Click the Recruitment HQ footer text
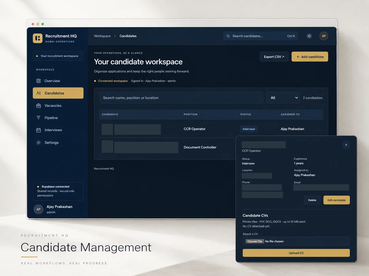Image resolution: width=369 pixels, height=276 pixels. point(104,169)
